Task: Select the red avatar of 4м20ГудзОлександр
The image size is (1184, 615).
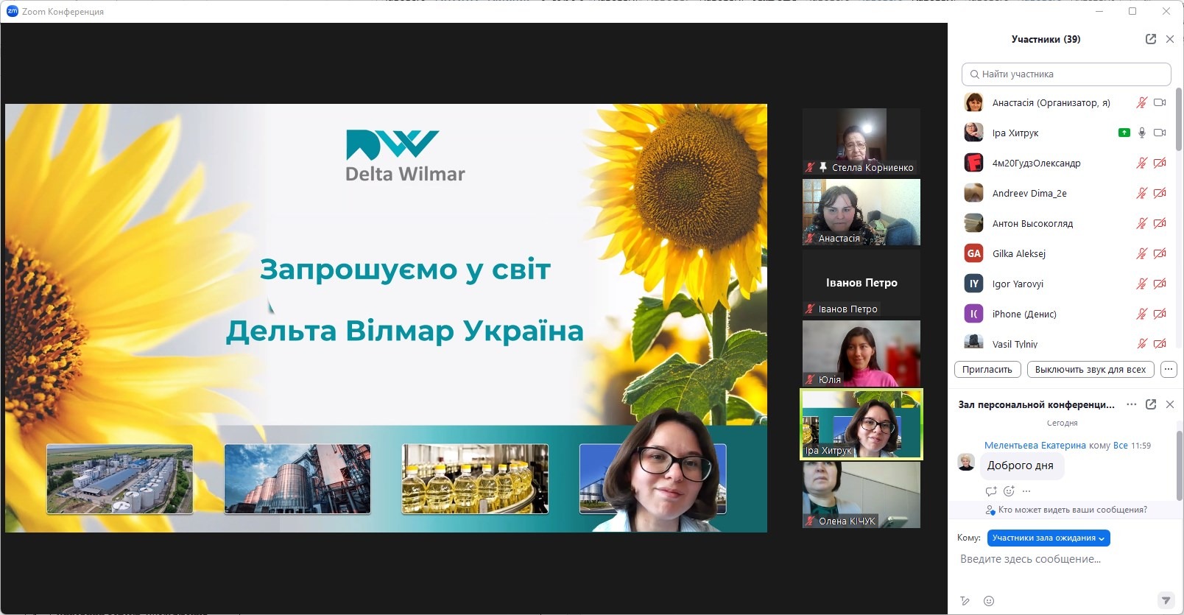Action: 973,163
